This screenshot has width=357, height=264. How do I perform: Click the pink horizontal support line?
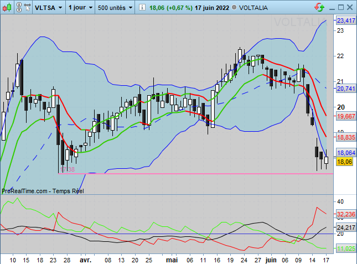(196, 174)
